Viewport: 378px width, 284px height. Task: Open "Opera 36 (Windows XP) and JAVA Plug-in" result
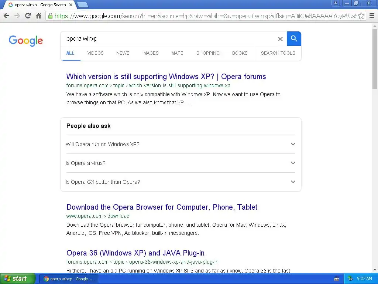pos(135,253)
